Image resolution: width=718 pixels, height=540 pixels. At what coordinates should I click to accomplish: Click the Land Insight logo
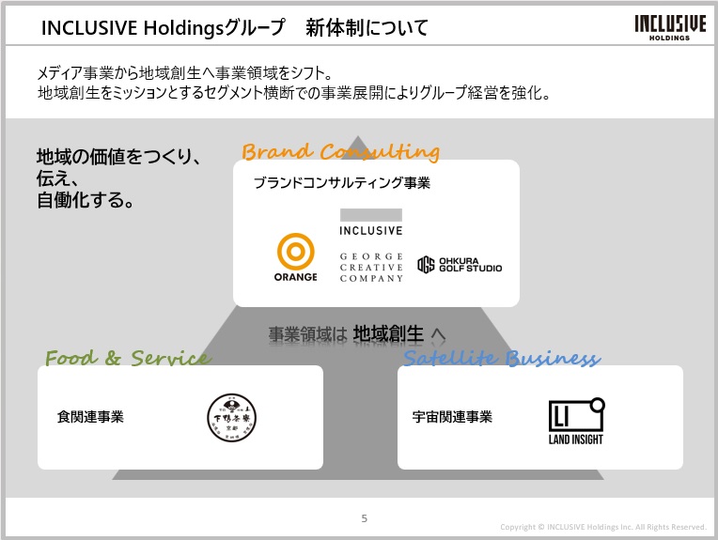[x=576, y=422]
